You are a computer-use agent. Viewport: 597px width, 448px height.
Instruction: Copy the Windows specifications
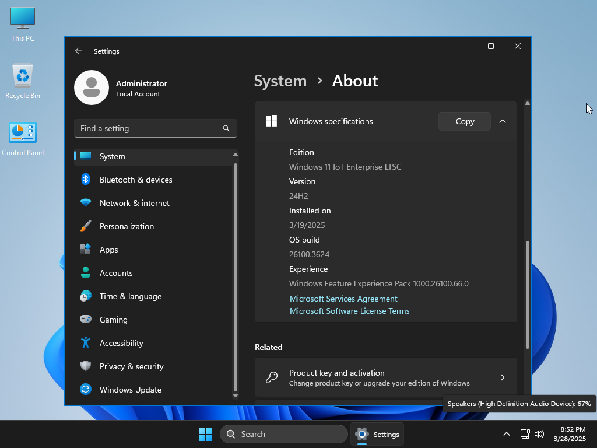[465, 121]
